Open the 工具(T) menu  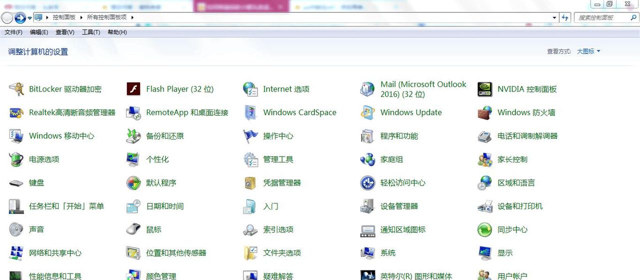91,32
